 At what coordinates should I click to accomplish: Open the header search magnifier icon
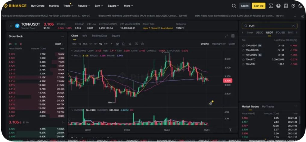[233, 6]
